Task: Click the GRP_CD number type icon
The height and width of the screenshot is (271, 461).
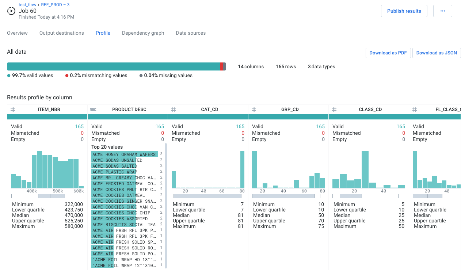Action: coord(254,110)
